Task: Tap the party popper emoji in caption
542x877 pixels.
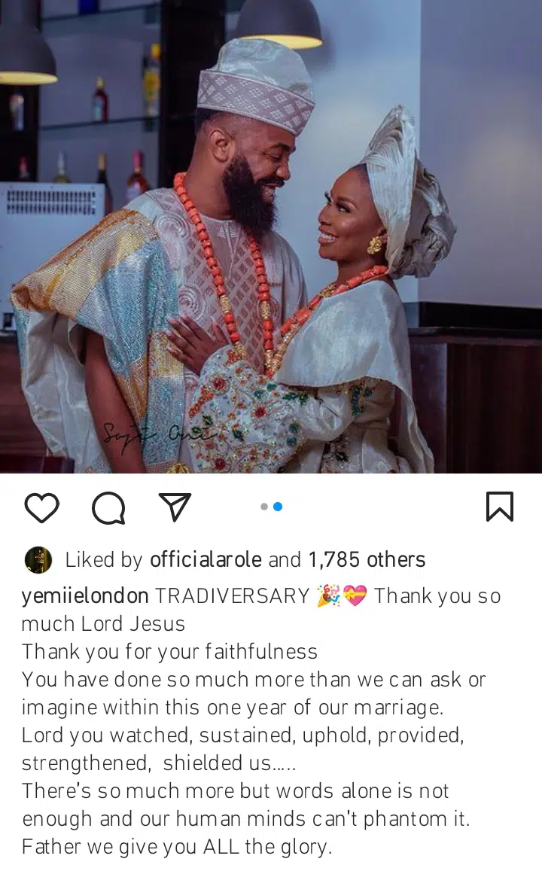Action: click(x=327, y=596)
